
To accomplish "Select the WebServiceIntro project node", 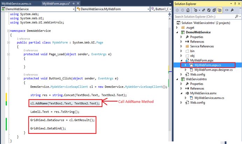I will [196, 79].
